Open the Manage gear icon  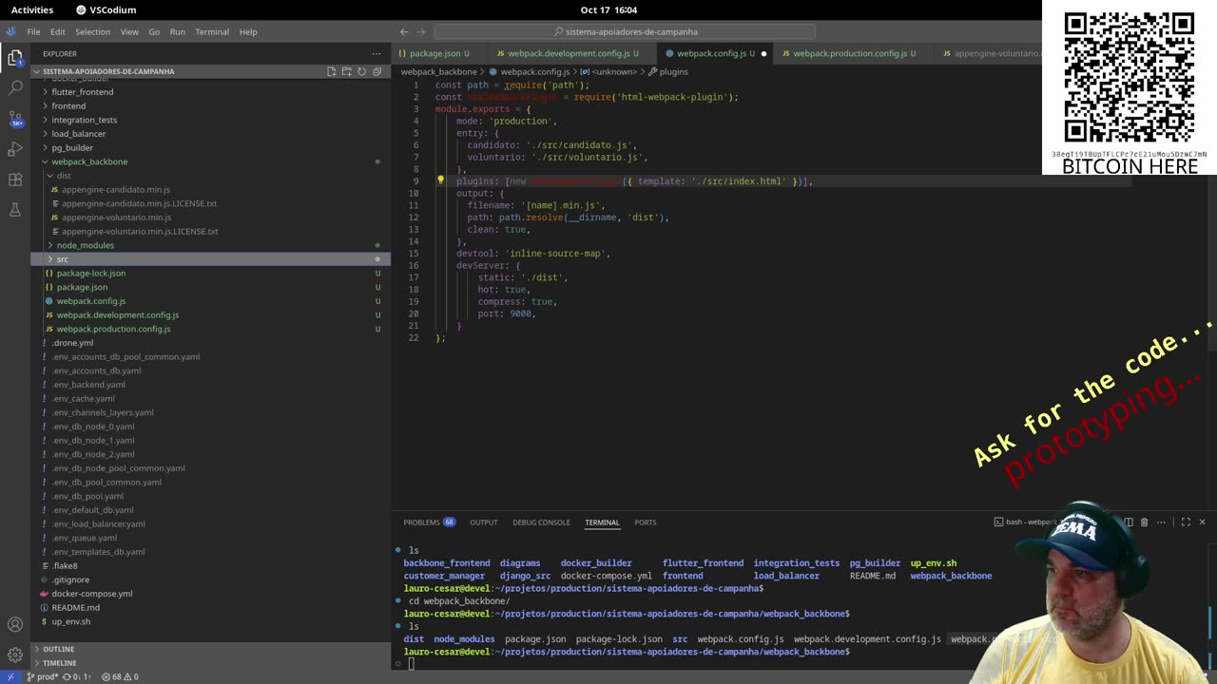click(x=15, y=655)
